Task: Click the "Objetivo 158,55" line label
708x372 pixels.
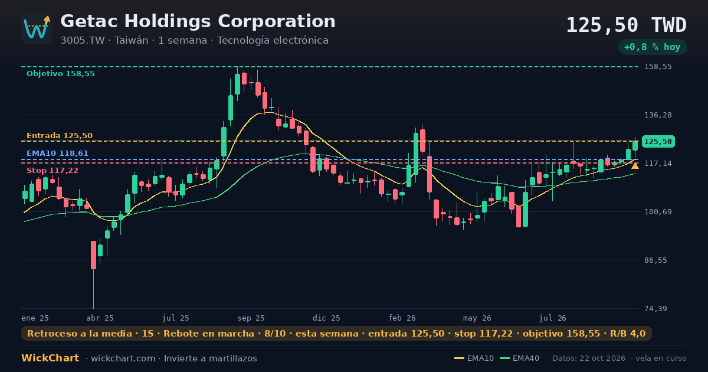Action: [60, 74]
